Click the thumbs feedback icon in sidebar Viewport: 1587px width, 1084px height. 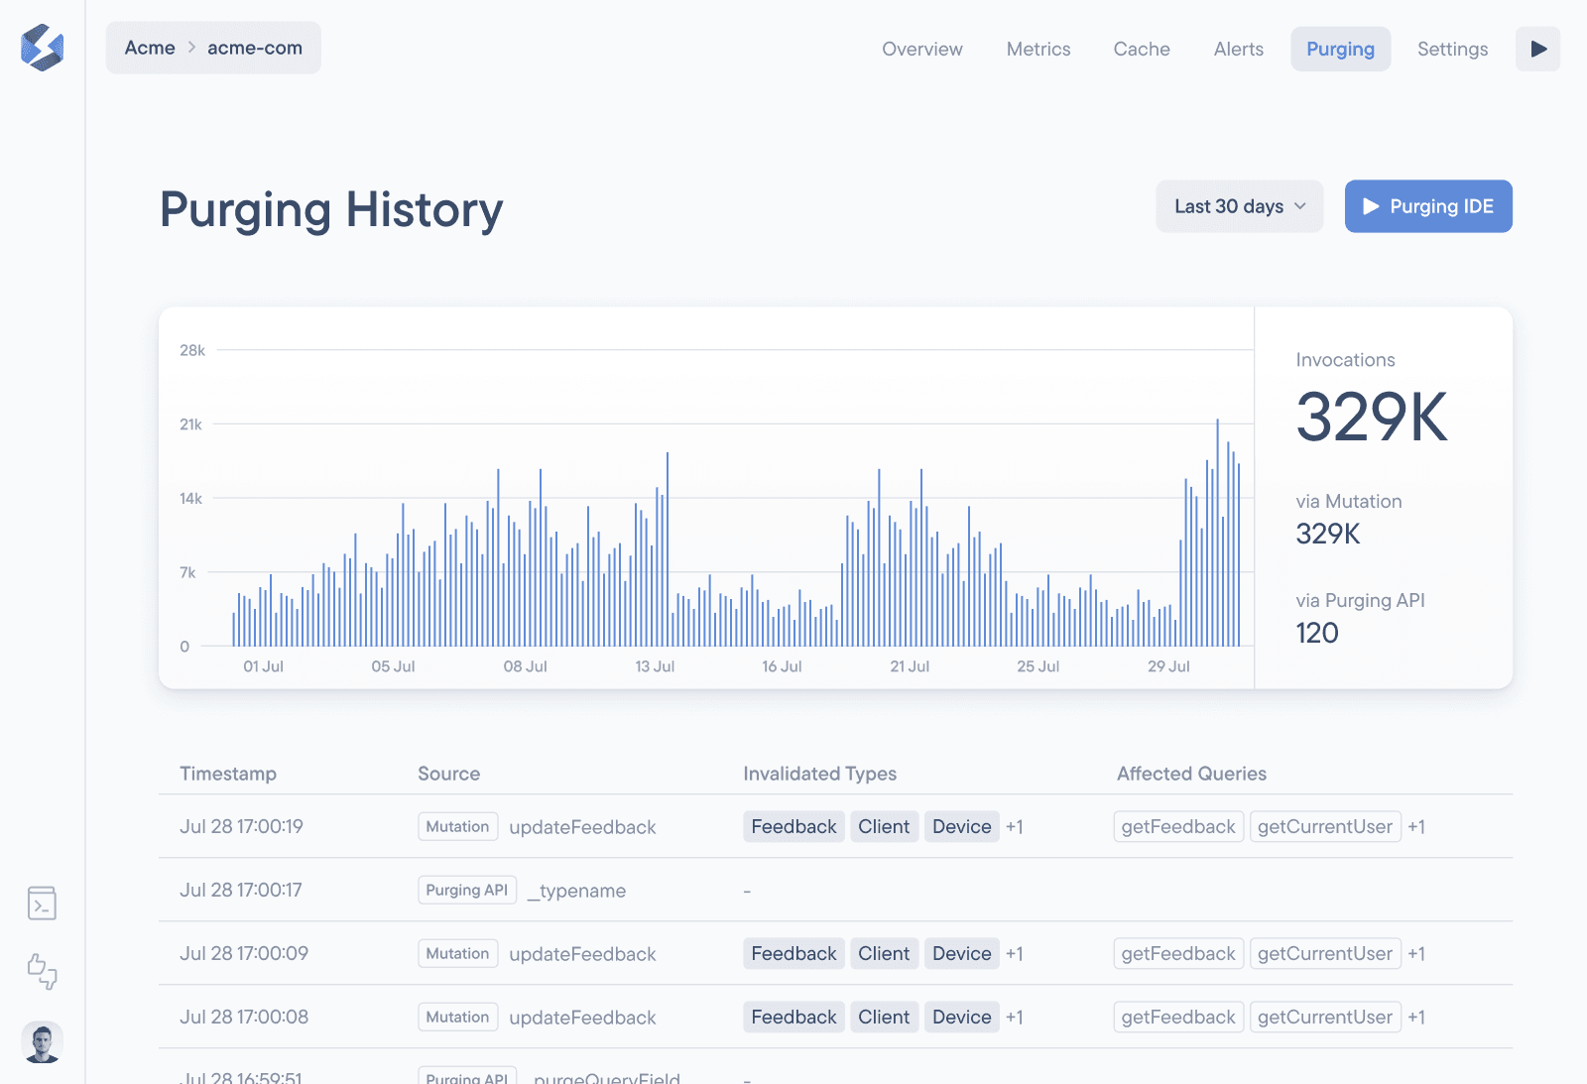click(x=42, y=971)
